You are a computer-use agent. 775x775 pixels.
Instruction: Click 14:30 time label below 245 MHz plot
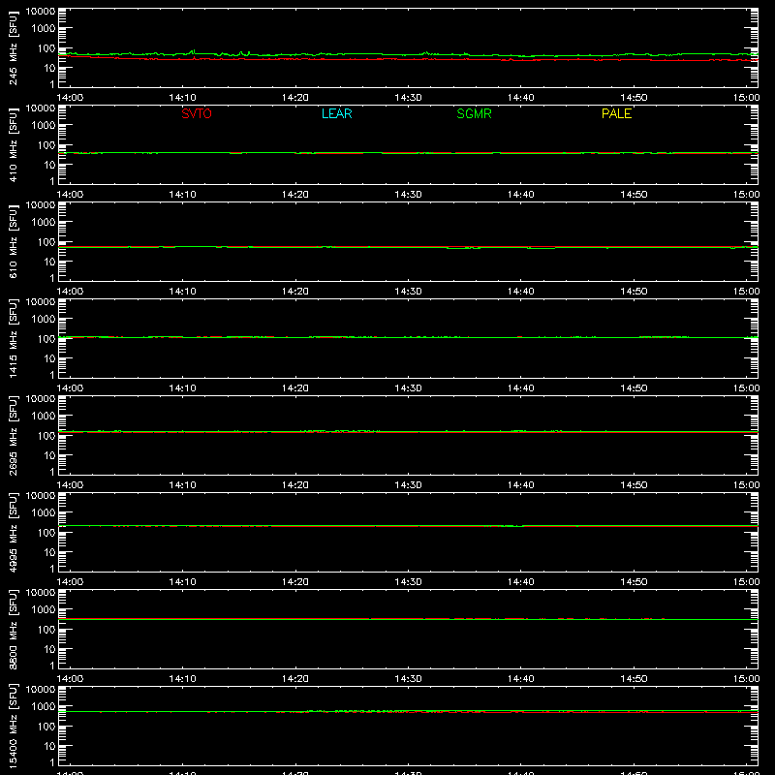pyautogui.click(x=408, y=98)
